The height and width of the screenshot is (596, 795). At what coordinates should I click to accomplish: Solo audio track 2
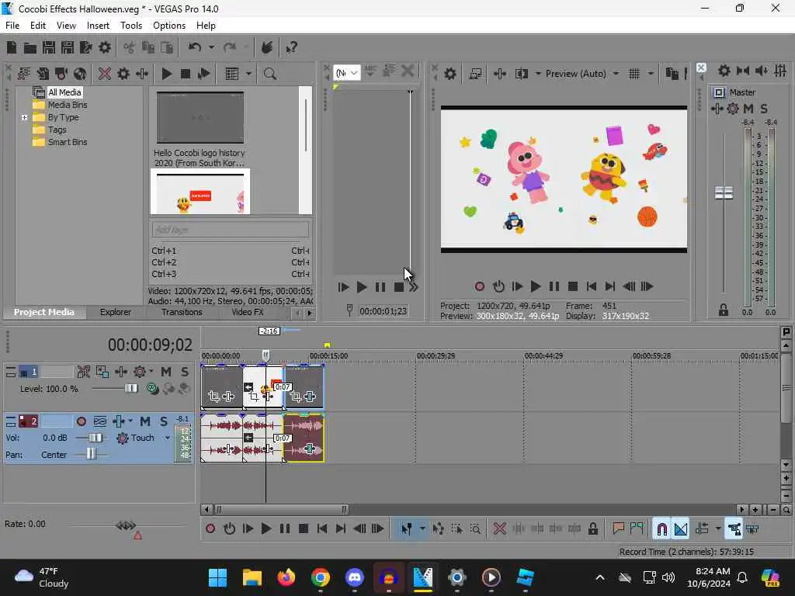(163, 421)
